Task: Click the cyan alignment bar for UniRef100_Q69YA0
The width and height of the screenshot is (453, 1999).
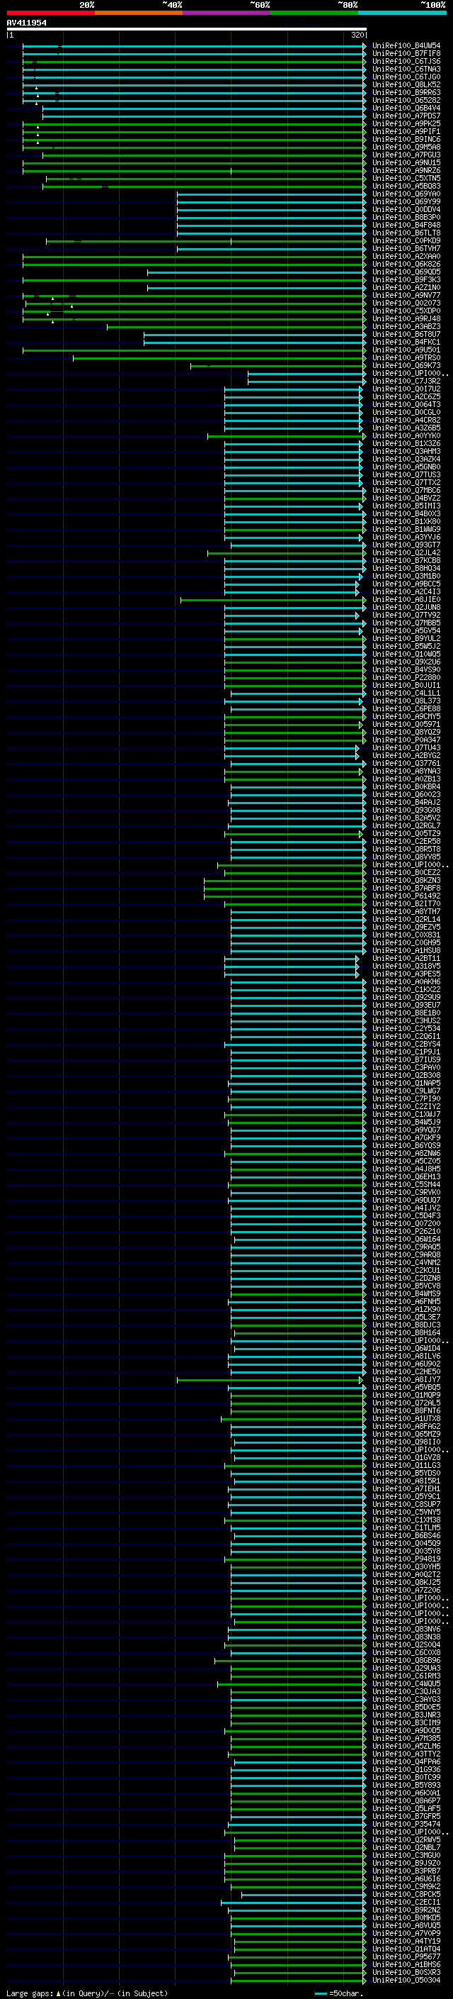Action: pos(272,194)
